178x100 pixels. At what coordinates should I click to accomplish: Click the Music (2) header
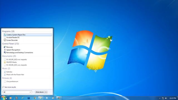coord(6,69)
